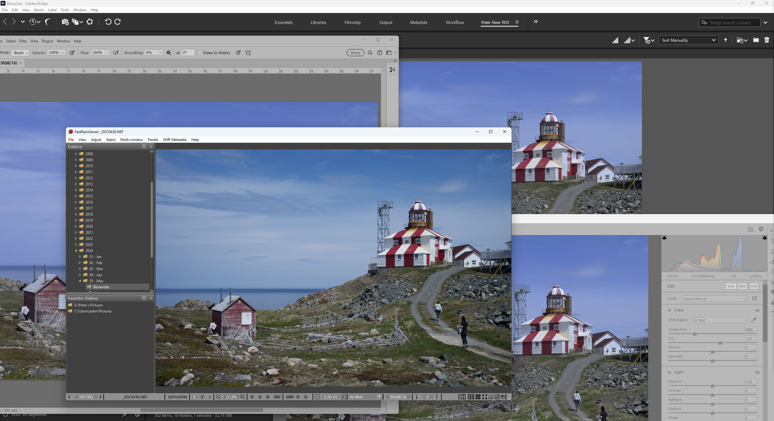
Task: Click the Bridge delete item trash icon
Action: coord(766,40)
